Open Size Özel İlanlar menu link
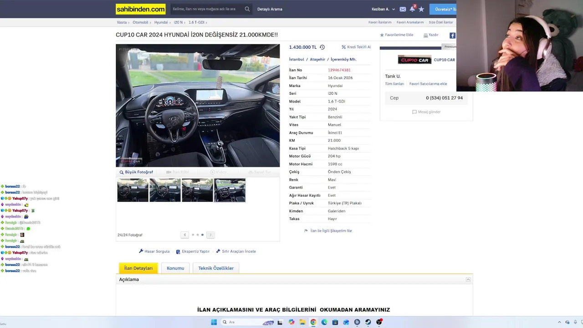The width and height of the screenshot is (583, 328). (441, 22)
